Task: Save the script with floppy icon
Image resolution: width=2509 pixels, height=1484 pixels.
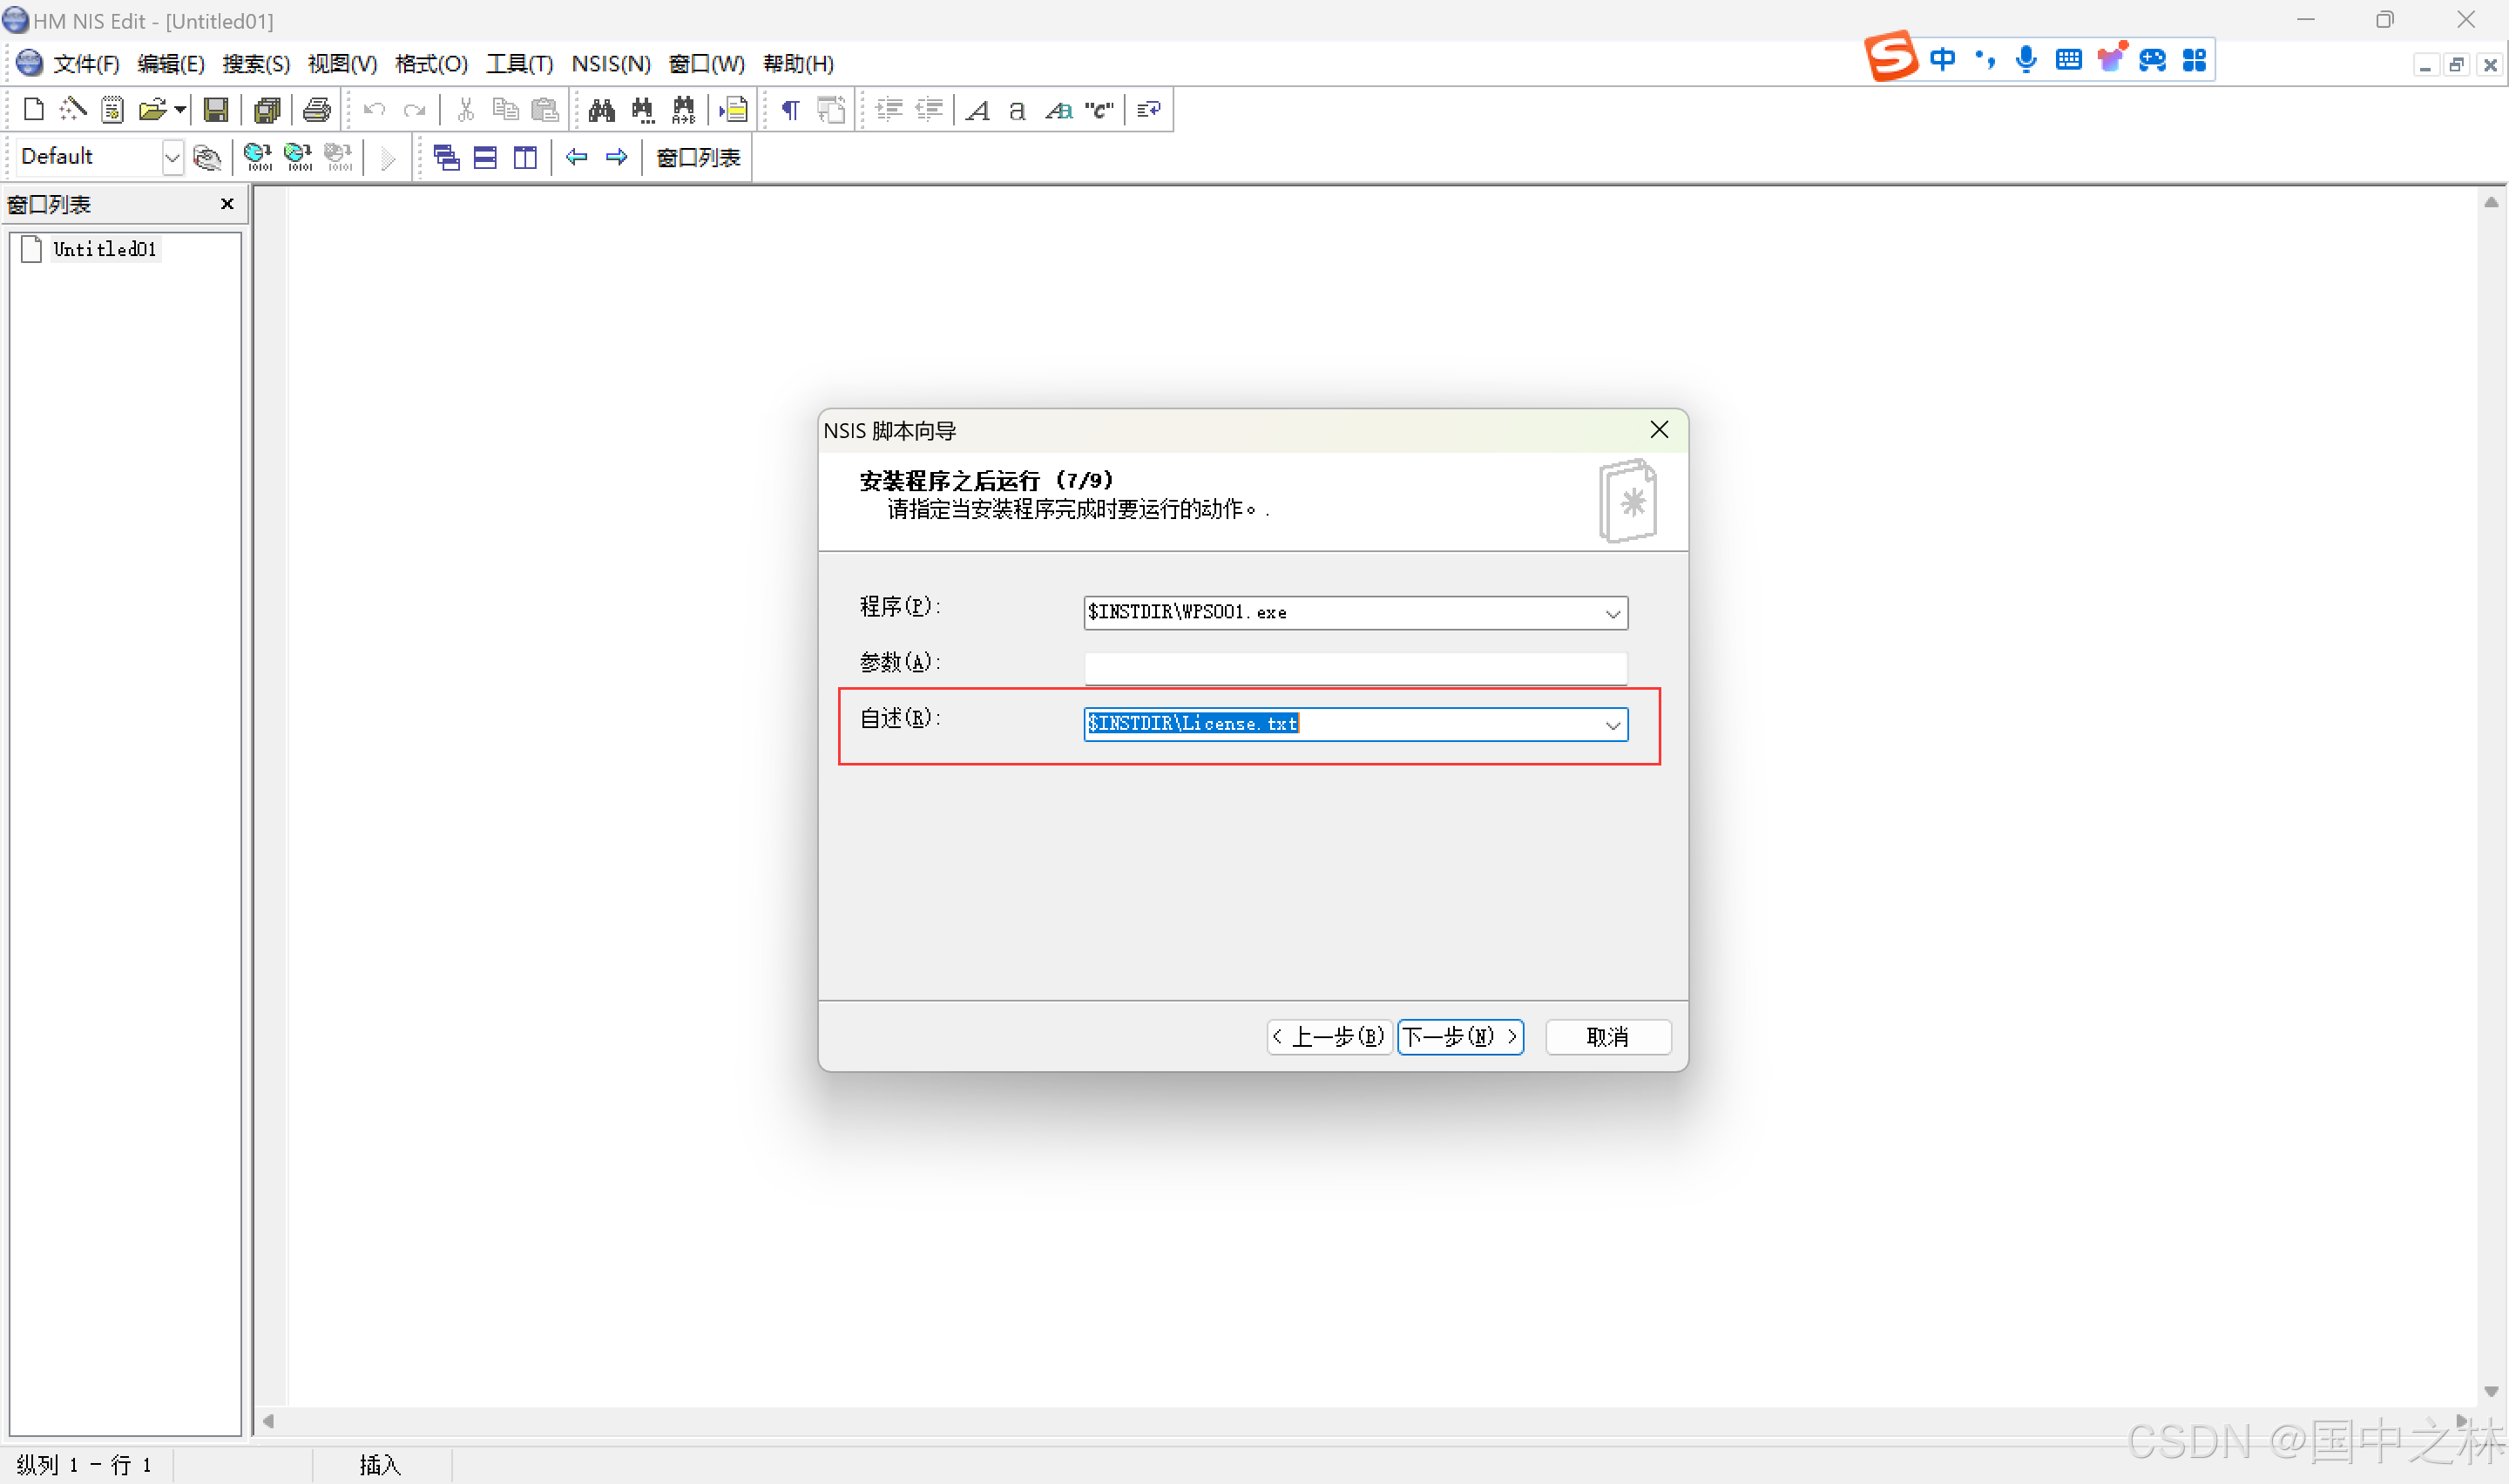Action: (x=216, y=109)
